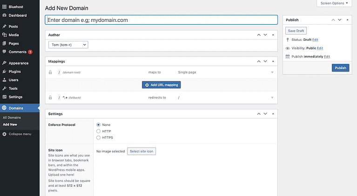Click the Collapse menu arrow icon
357x196 pixels.
[x=4, y=134]
